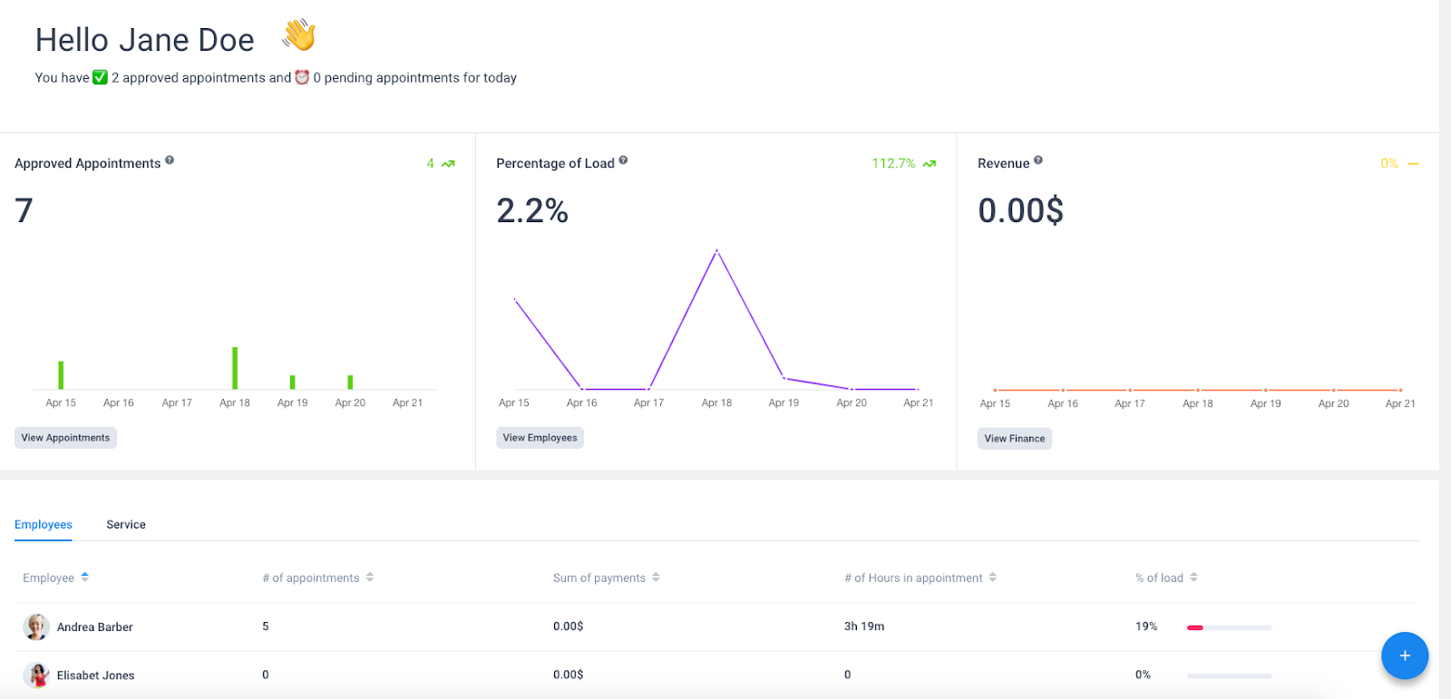Click Andrea Barber's avatar picture
The width and height of the screenshot is (1451, 699).
point(36,626)
